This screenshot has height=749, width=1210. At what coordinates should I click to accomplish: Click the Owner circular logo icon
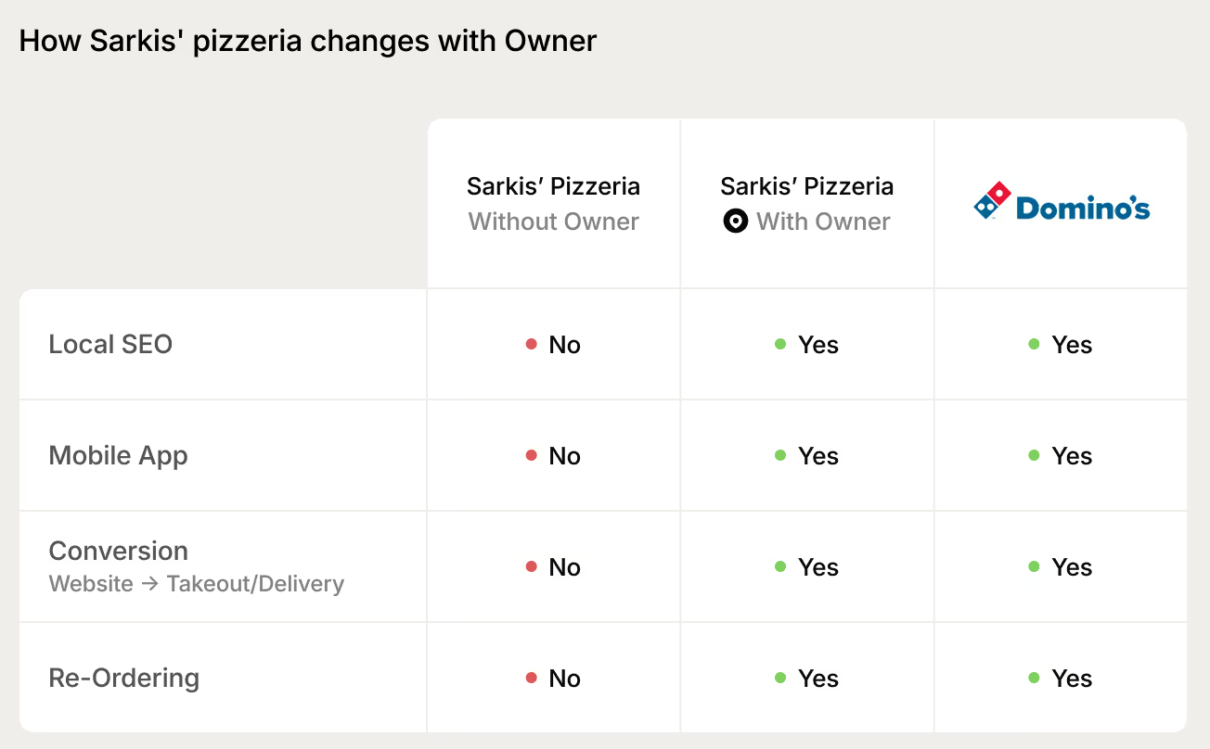click(x=735, y=222)
